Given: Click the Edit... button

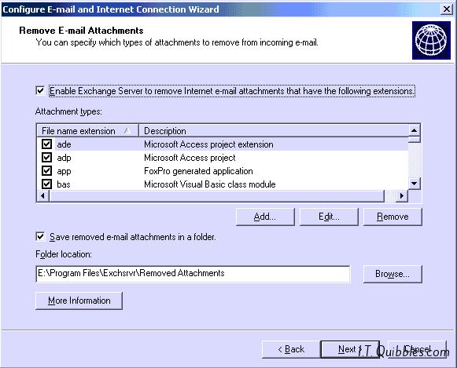Looking at the screenshot, I should [329, 217].
